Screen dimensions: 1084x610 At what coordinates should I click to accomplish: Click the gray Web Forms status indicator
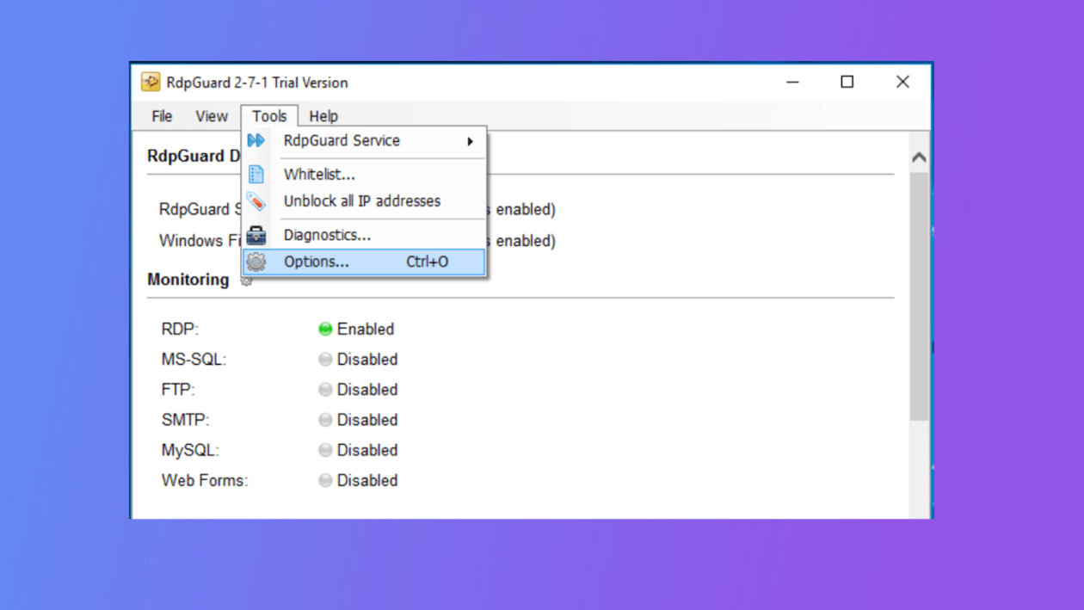pos(325,480)
